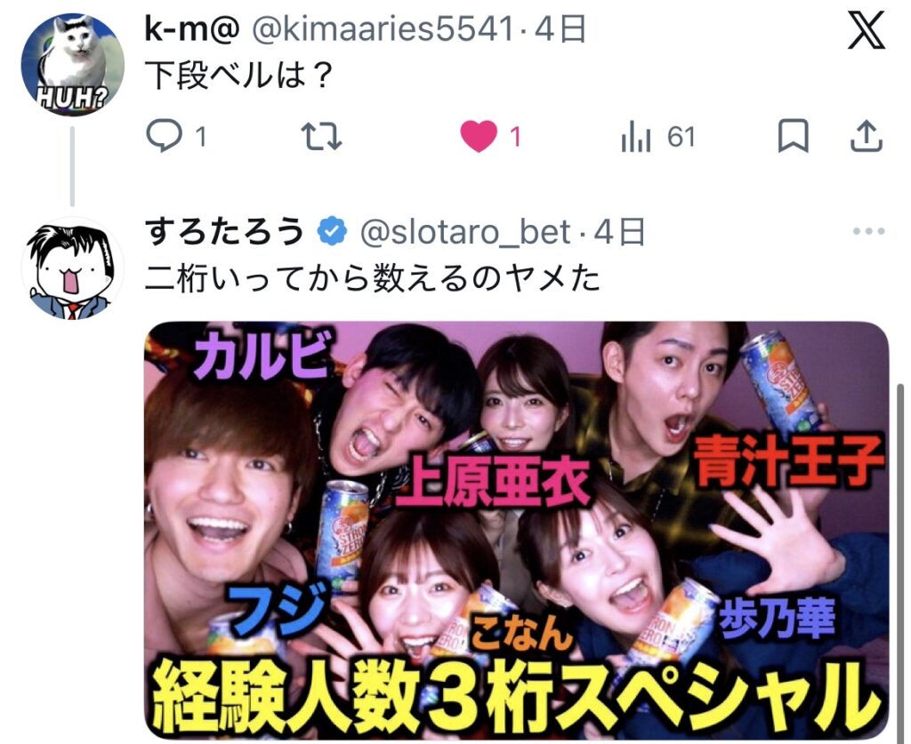Tap the X logo at top right
911x744 pixels.
click(867, 31)
